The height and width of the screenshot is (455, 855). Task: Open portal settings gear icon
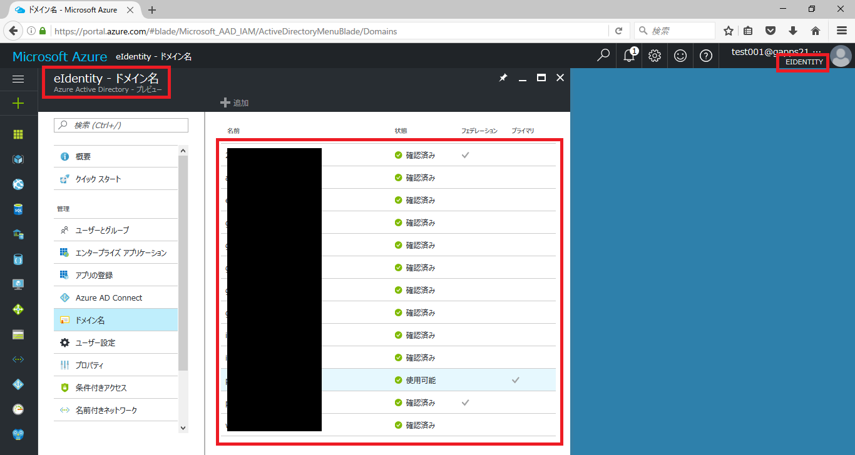tap(655, 56)
